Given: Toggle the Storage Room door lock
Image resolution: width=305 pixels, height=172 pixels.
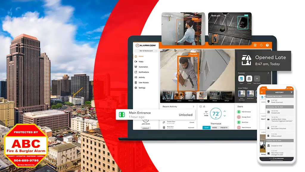Looking at the screenshot, I should (239, 117).
